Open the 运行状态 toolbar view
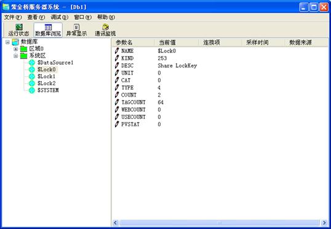The width and height of the screenshot is (331, 229). point(19,30)
